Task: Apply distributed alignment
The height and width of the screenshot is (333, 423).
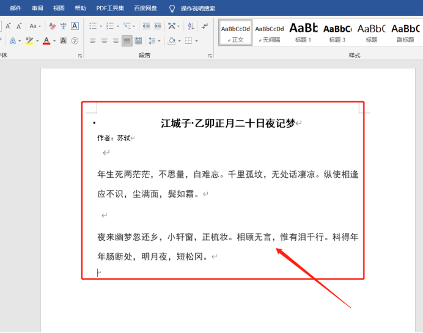Action: click(138, 41)
